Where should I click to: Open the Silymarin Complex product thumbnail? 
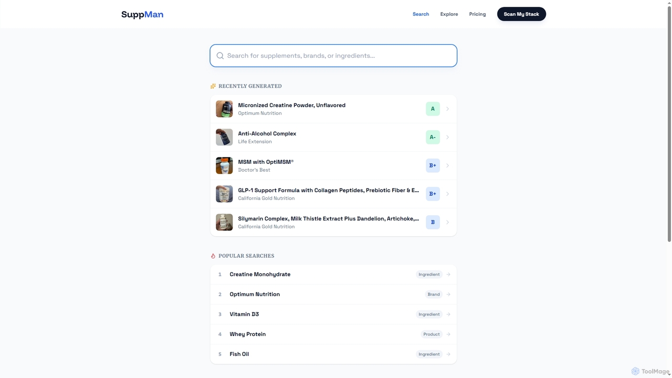(x=224, y=223)
